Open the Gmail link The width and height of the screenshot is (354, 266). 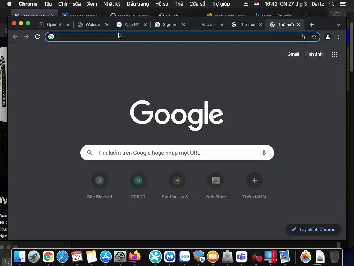293,54
